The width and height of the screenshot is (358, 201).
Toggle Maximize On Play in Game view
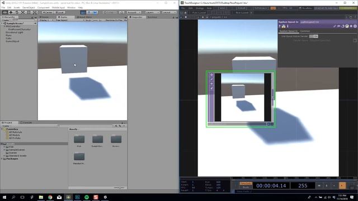click(114, 20)
